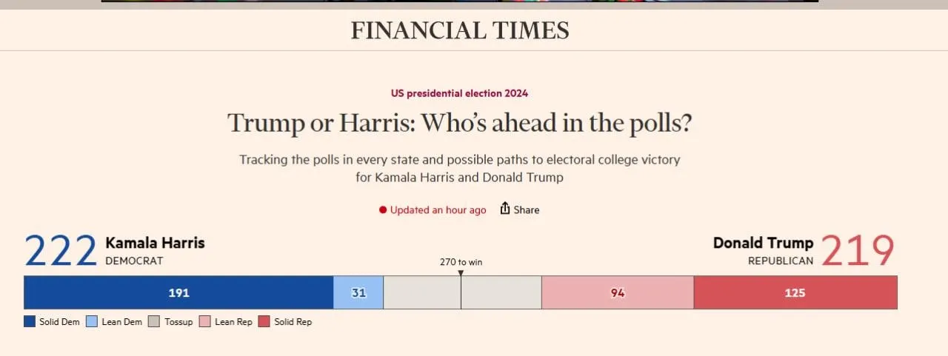
Task: Select the Solid Dem 191 bar segment
Action: pos(178,292)
